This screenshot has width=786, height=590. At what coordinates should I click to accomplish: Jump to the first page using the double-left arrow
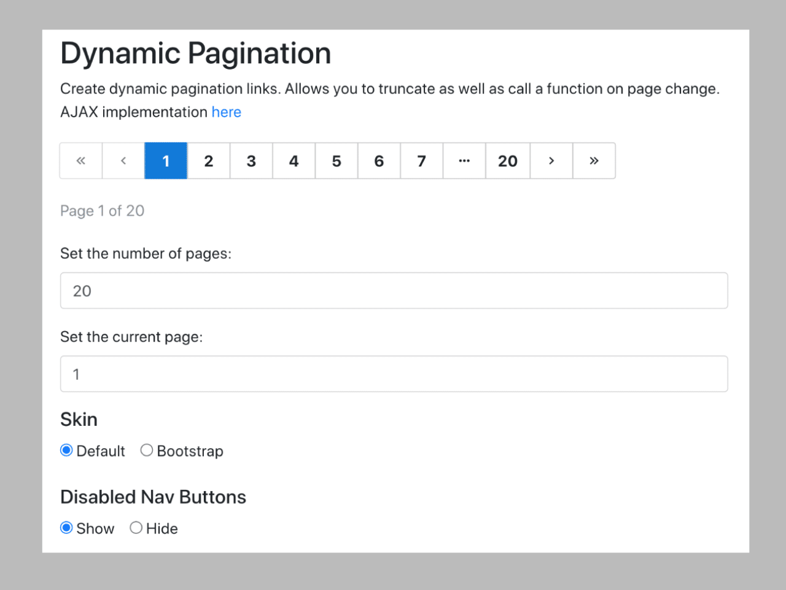point(80,160)
